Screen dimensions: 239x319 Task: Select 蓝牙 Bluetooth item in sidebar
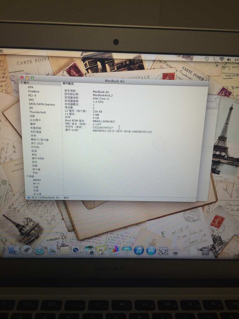pyautogui.click(x=35, y=162)
